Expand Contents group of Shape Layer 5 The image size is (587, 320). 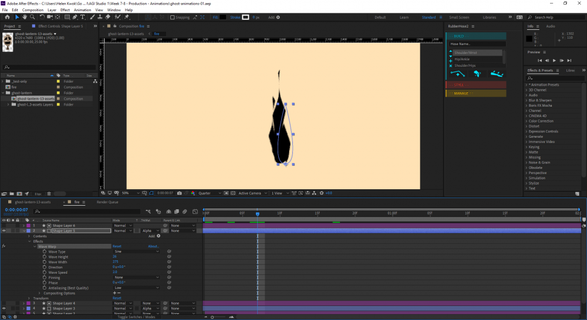[29, 236]
